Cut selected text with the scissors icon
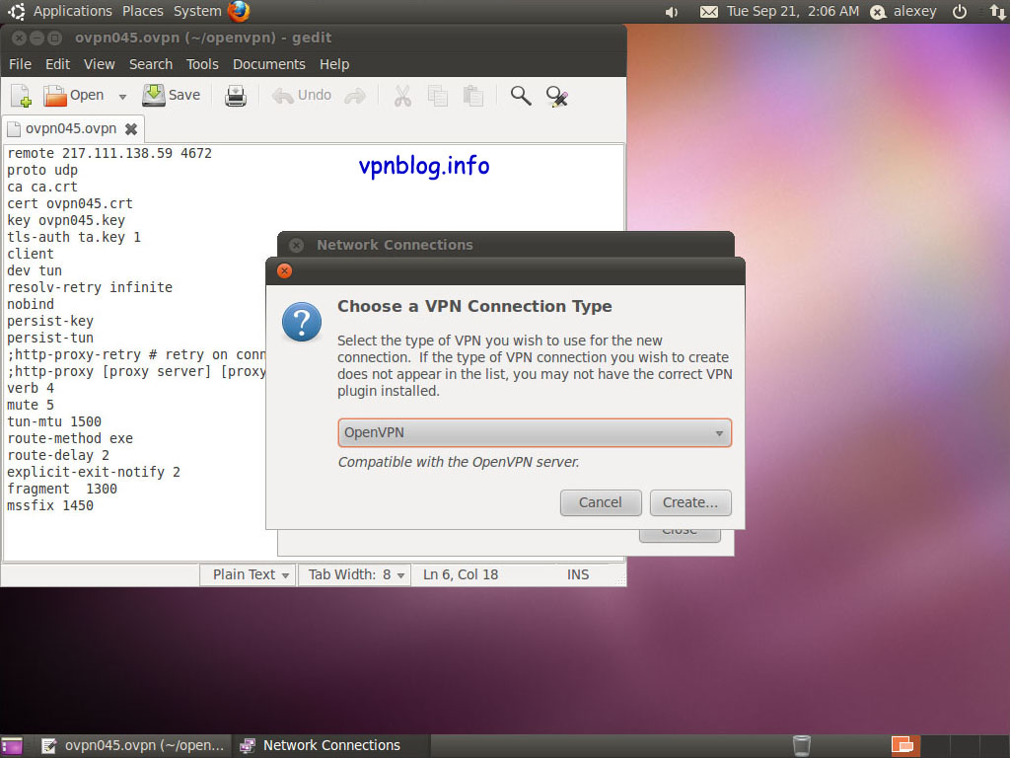The width and height of the screenshot is (1010, 758). 402,96
